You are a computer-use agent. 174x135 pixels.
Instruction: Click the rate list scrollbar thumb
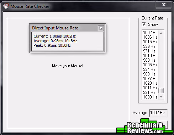click(161, 91)
